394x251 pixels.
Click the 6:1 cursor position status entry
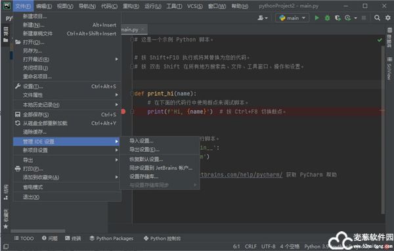[236, 246]
